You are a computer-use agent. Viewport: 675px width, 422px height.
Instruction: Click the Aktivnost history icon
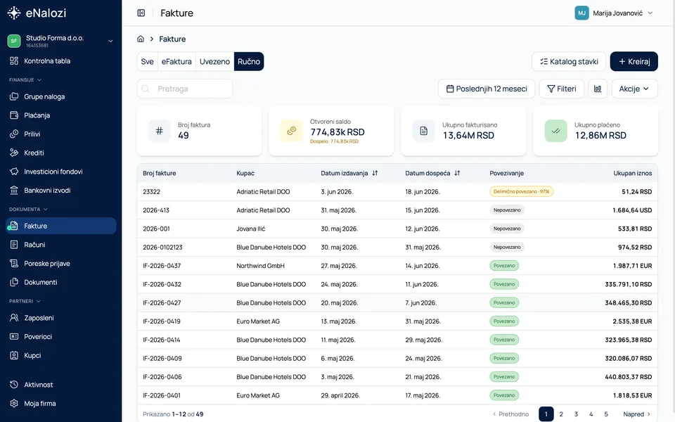(14, 385)
